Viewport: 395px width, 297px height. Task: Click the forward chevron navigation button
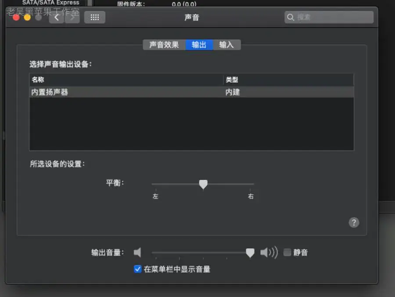72,18
